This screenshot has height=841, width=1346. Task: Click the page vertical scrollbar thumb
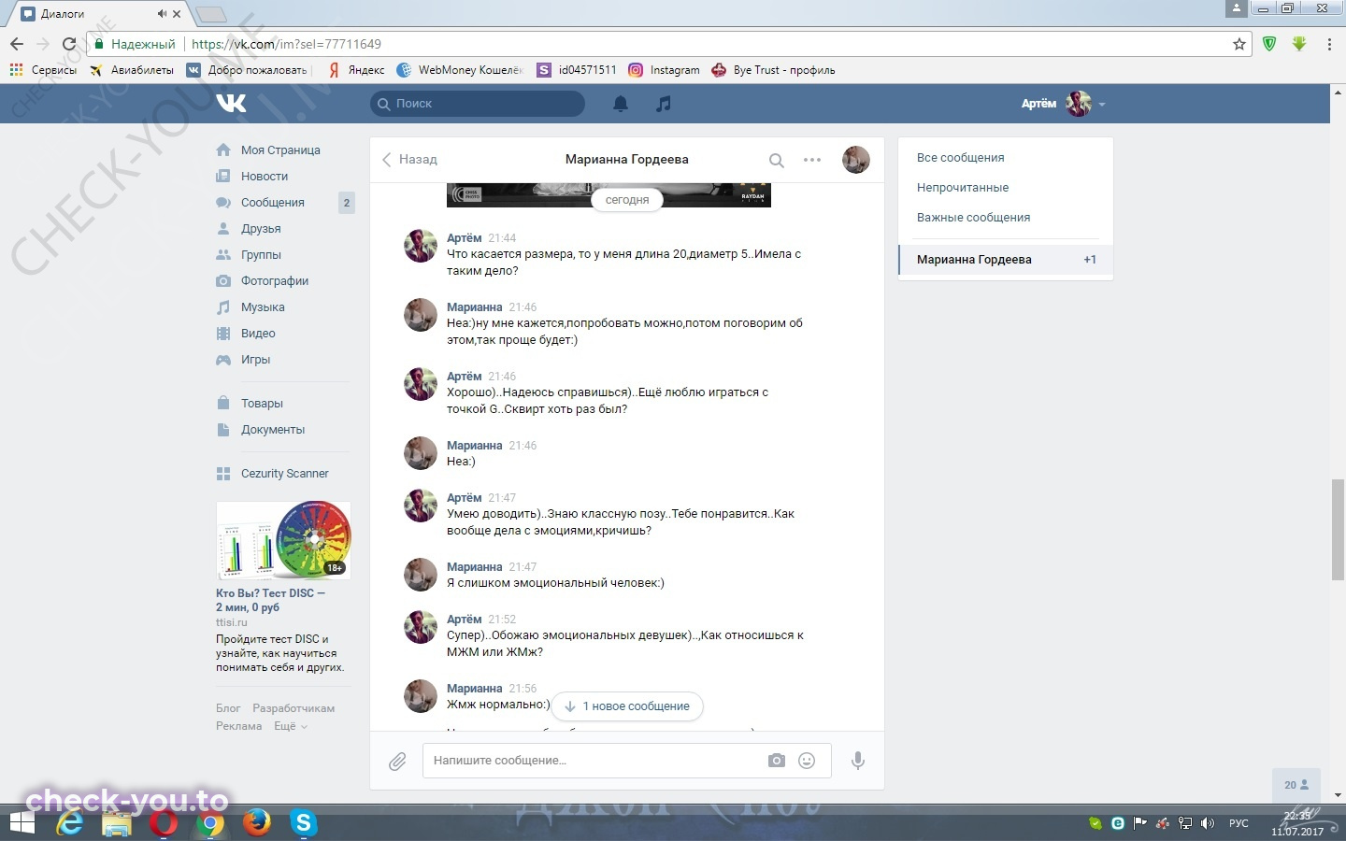click(1339, 529)
